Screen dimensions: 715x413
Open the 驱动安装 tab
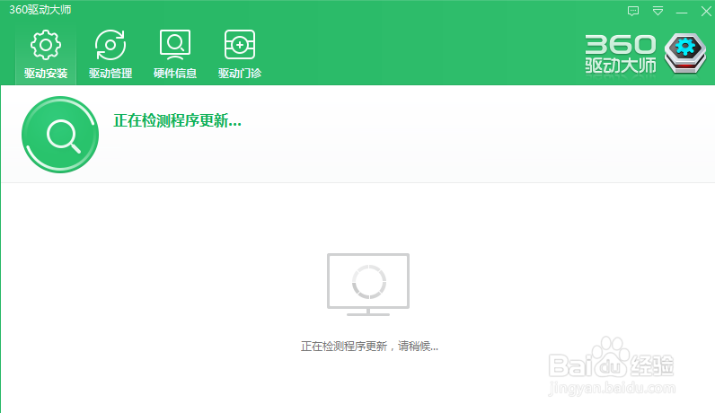(46, 55)
